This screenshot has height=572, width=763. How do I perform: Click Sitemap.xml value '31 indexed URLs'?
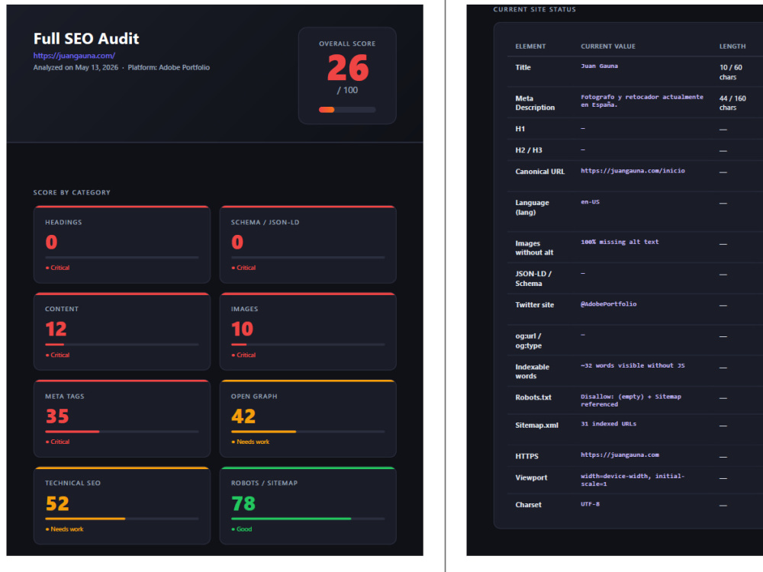[x=608, y=423]
